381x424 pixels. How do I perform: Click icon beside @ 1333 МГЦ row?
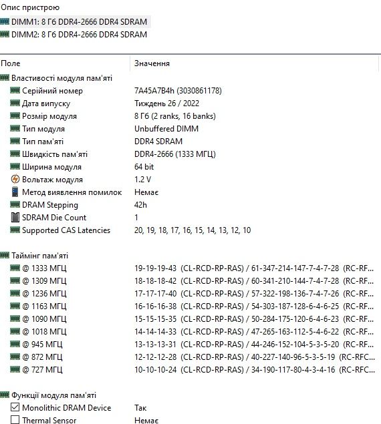[15, 268]
